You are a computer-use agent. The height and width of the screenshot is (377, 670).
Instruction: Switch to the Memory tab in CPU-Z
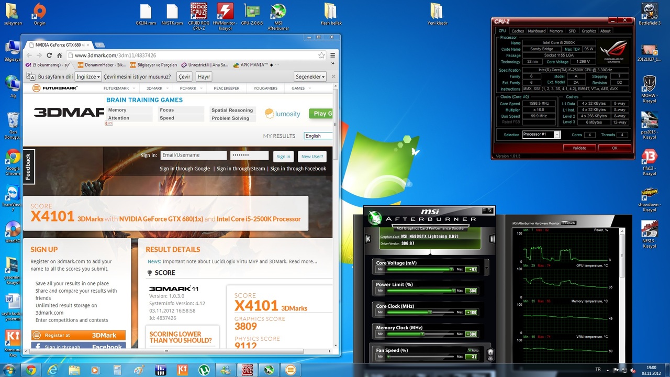[556, 31]
